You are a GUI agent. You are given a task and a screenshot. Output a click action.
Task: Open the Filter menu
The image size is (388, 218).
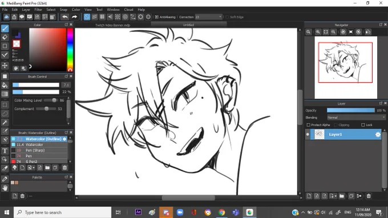[38, 10]
